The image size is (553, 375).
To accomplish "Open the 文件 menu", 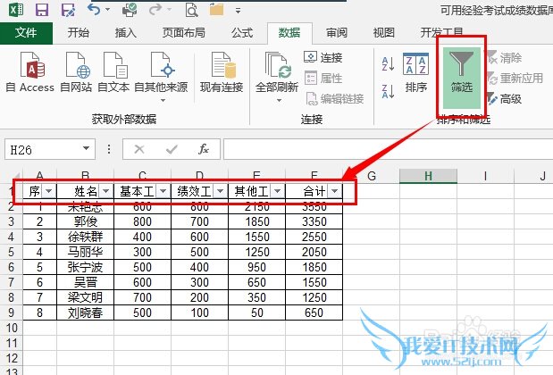I will (x=26, y=33).
